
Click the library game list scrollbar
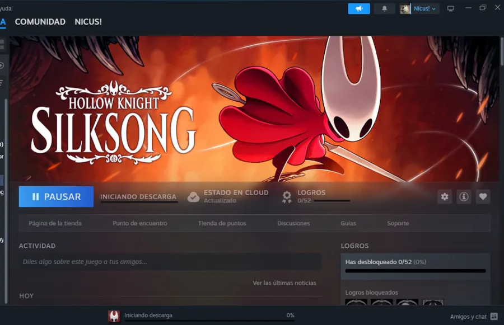point(6,201)
